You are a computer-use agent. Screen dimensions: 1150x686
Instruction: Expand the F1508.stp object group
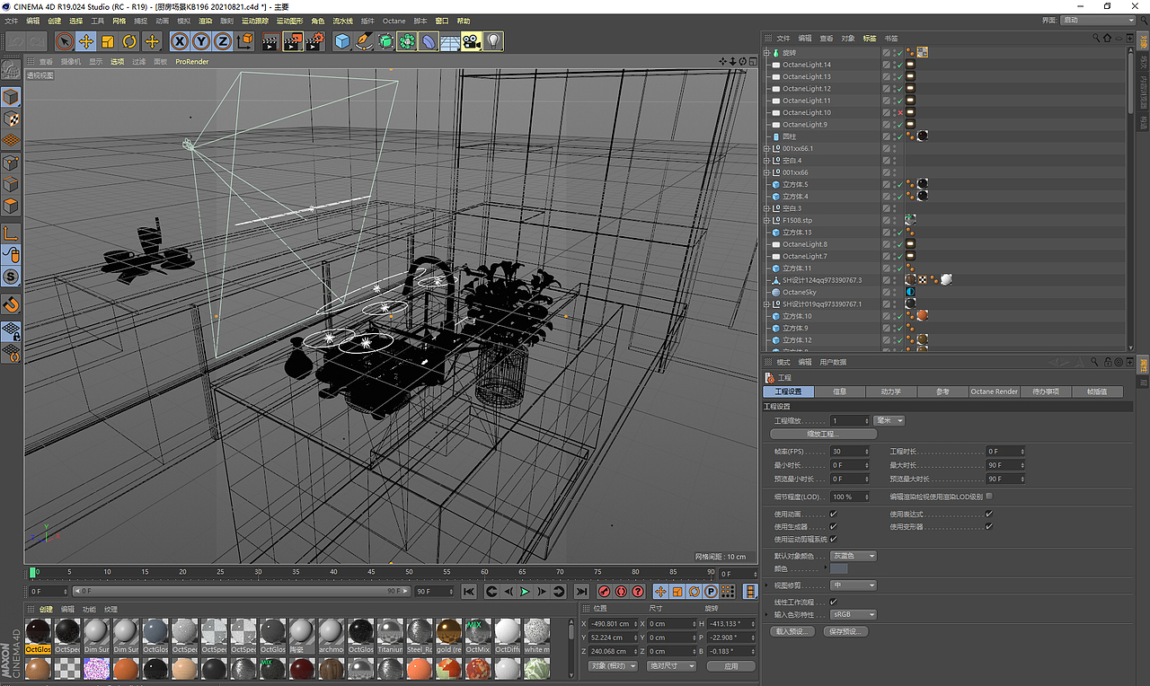(766, 221)
